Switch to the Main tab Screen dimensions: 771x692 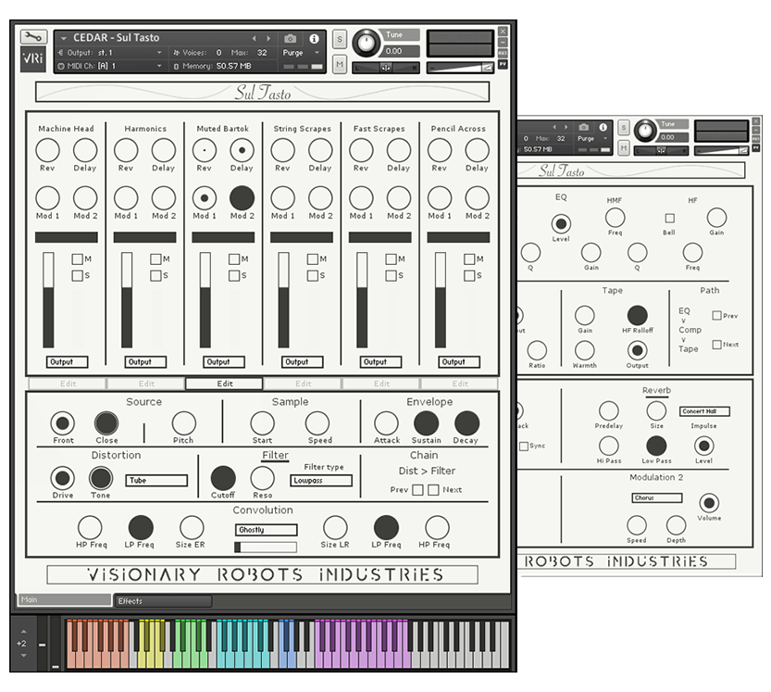coord(64,600)
